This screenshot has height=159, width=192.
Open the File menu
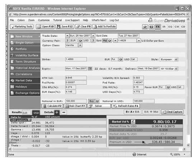[12, 20]
